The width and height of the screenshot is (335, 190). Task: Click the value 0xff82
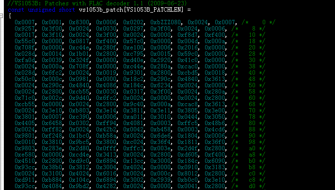(52, 129)
